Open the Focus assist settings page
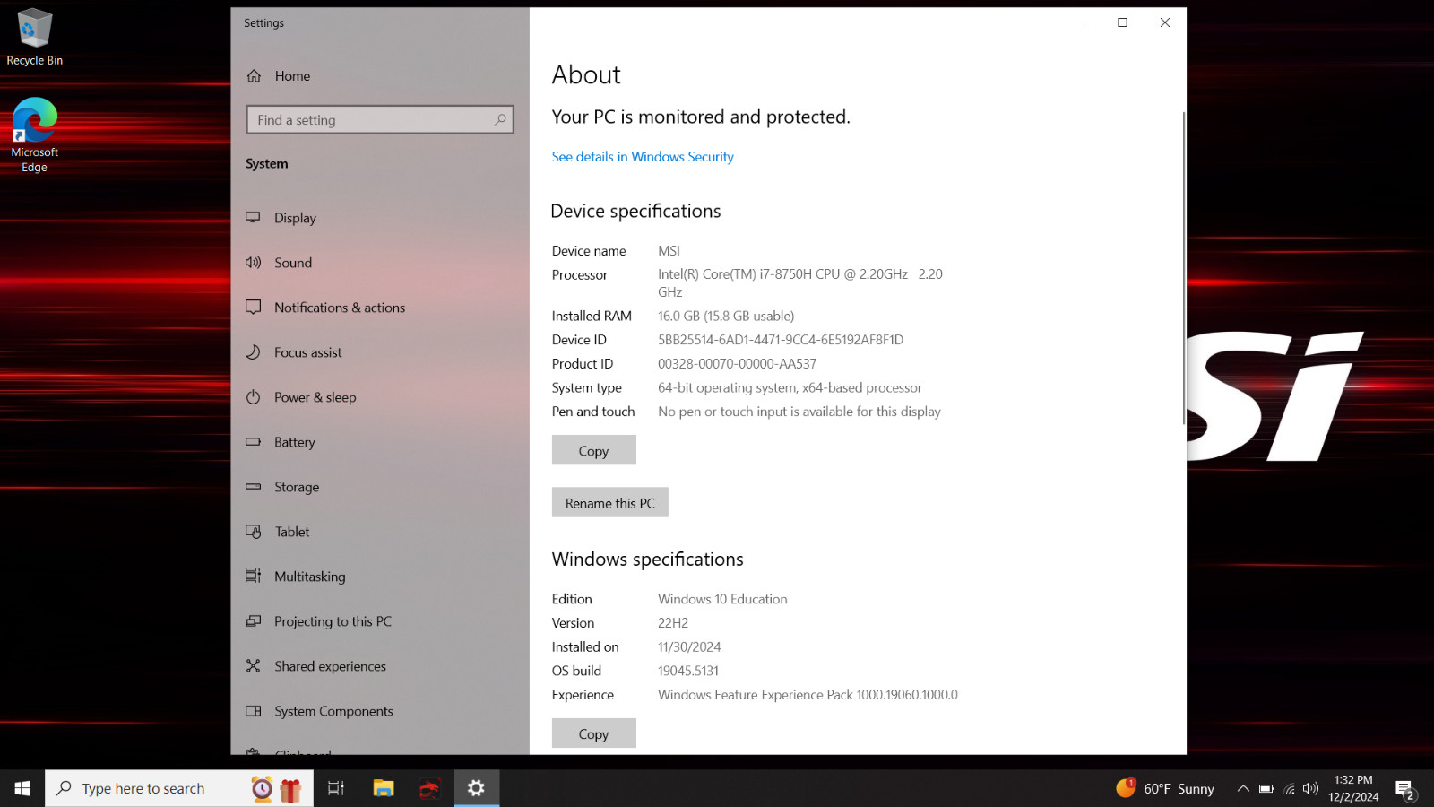Image resolution: width=1434 pixels, height=807 pixels. (308, 352)
